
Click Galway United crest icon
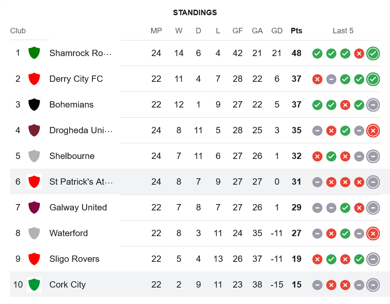coord(34,207)
